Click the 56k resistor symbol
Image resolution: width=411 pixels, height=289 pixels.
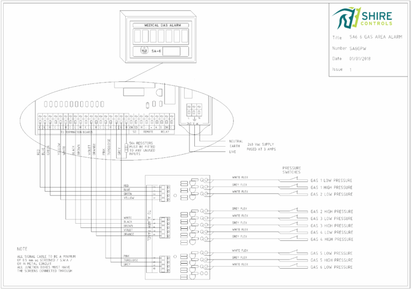126,152
